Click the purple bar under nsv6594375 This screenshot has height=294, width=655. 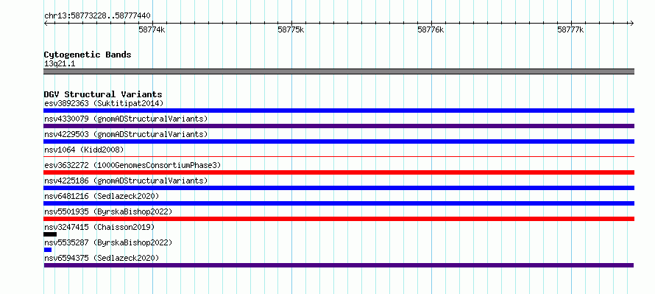click(339, 265)
